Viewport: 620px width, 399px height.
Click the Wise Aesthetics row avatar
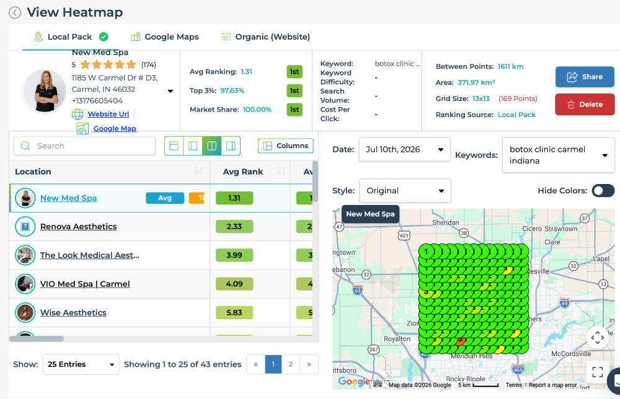[25, 312]
